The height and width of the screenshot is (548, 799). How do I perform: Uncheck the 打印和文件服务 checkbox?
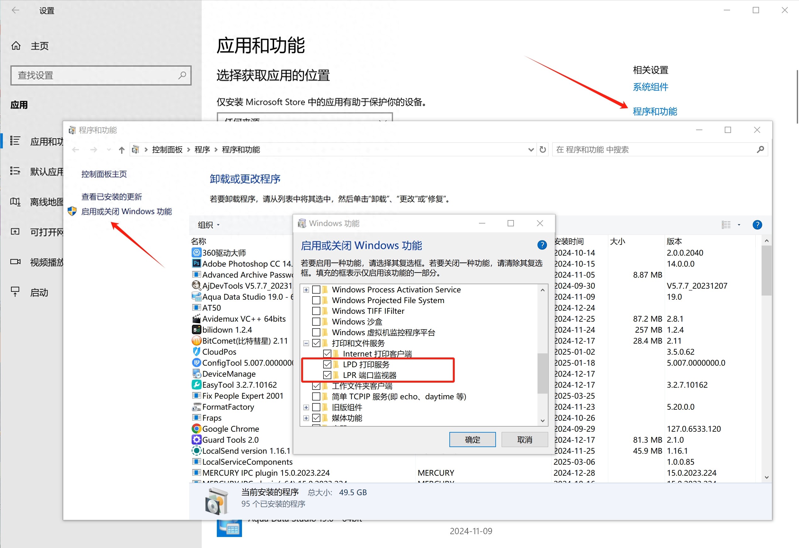(x=316, y=343)
